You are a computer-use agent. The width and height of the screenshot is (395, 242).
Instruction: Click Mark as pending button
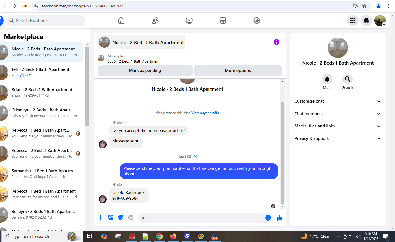pos(145,71)
